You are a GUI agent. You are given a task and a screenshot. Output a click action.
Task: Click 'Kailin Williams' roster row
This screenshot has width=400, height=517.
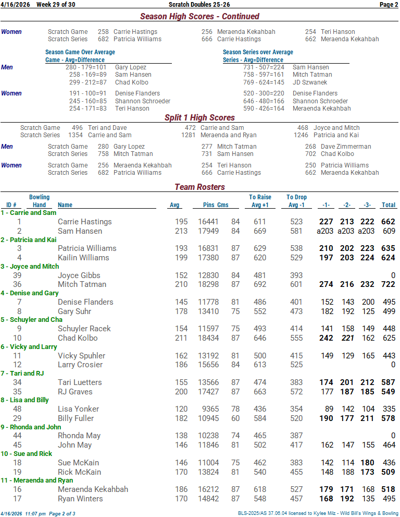(83, 258)
